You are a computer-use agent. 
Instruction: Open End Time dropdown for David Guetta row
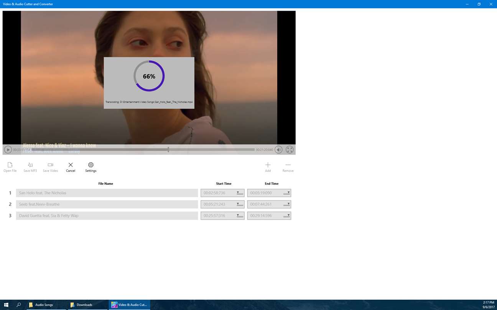[x=286, y=216]
